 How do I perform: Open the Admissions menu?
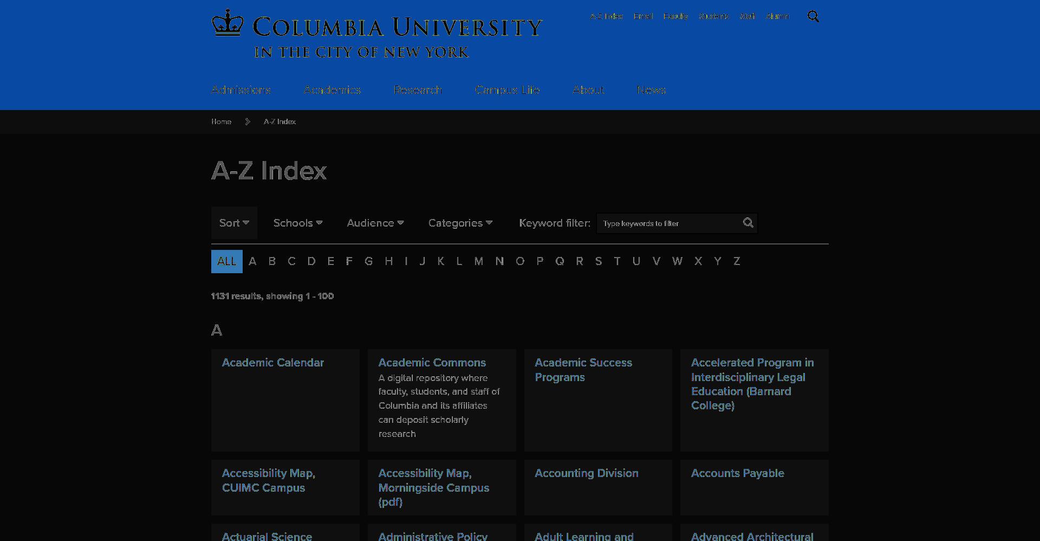(x=241, y=90)
